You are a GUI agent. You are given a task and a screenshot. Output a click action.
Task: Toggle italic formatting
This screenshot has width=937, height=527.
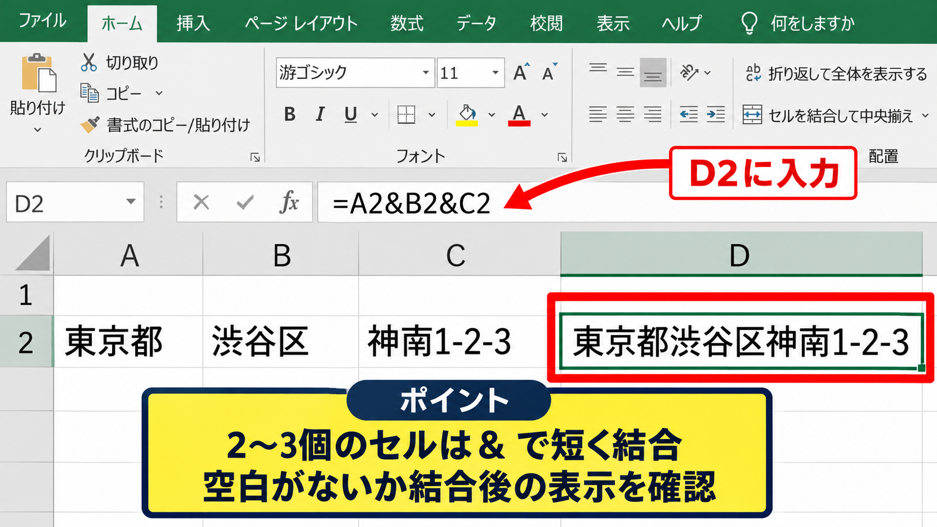(320, 114)
